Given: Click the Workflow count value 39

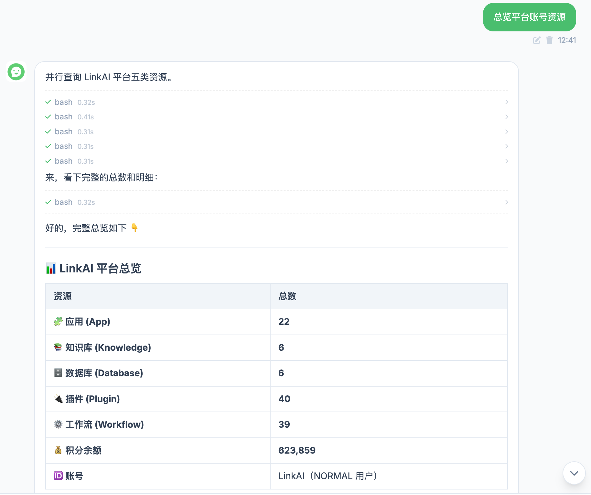Looking at the screenshot, I should (x=284, y=424).
